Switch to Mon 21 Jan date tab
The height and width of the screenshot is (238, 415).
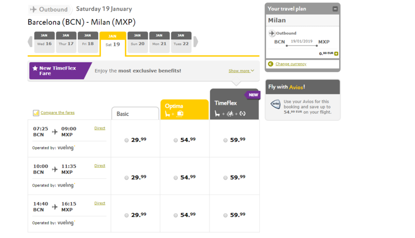159,42
